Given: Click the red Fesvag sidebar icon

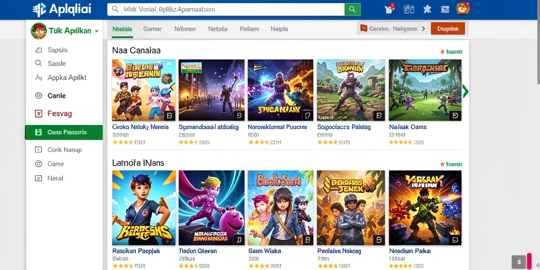Looking at the screenshot, I should coord(38,113).
